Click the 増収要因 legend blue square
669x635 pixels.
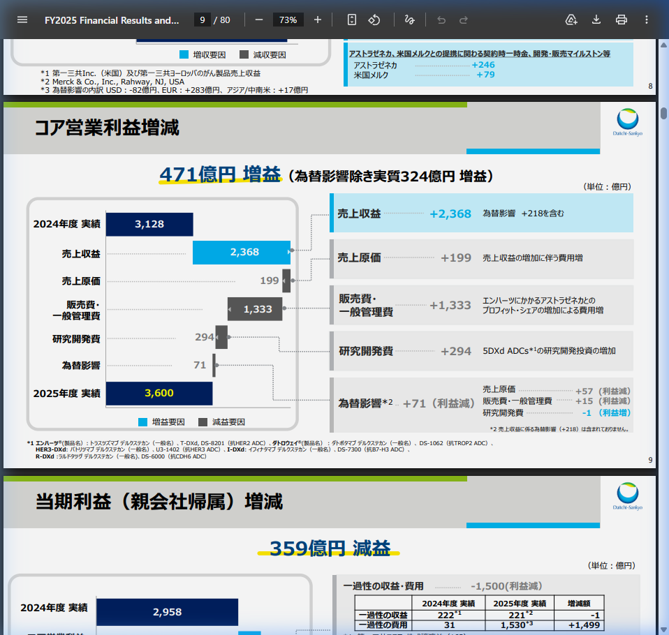[x=184, y=54]
